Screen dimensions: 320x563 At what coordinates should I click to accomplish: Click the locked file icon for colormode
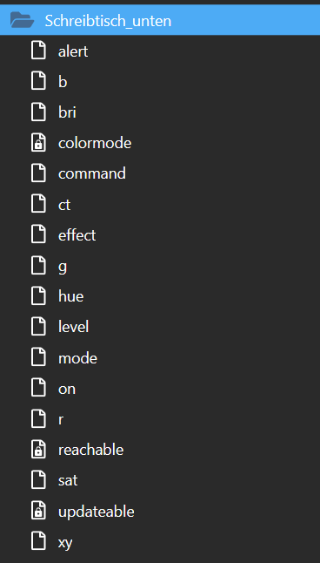(x=38, y=143)
